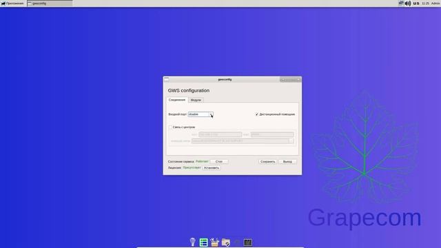Click the disabled host address input field
The image size is (441, 248).
pos(220,134)
